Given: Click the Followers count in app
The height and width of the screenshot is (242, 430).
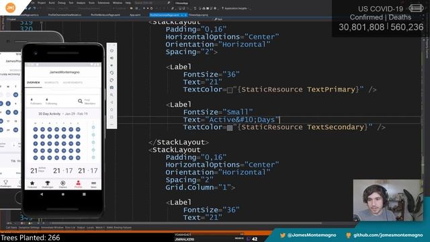Looking at the screenshot, I should tap(36, 102).
